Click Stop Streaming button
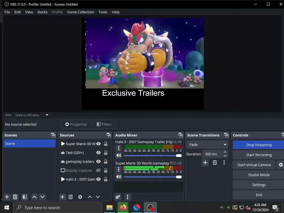284x213 pixels. click(259, 145)
